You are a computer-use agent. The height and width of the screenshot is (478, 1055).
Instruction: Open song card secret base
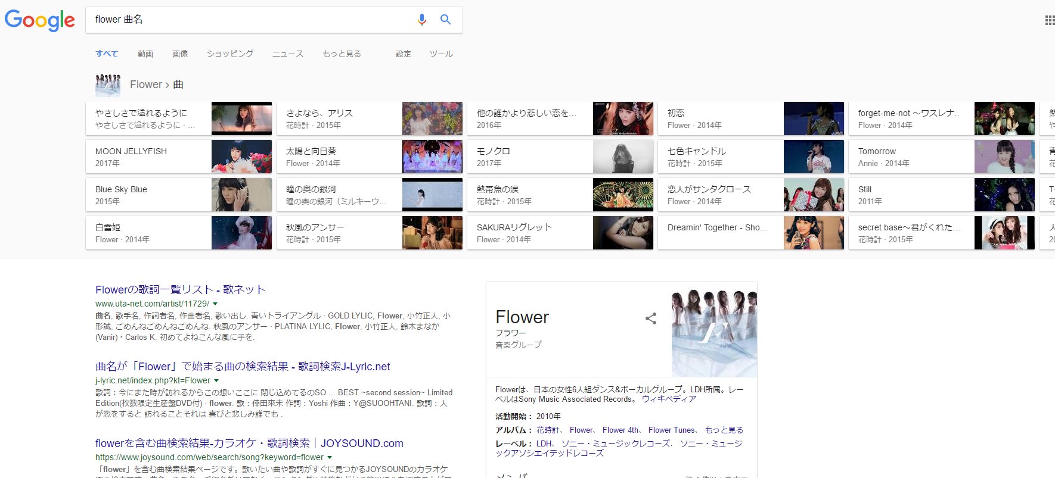(x=942, y=233)
